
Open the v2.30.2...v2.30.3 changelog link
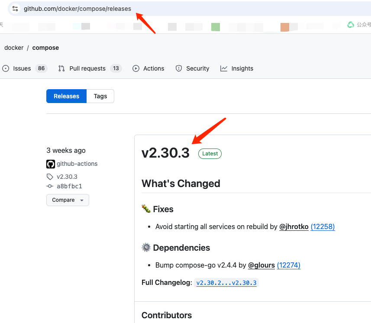pos(226,283)
